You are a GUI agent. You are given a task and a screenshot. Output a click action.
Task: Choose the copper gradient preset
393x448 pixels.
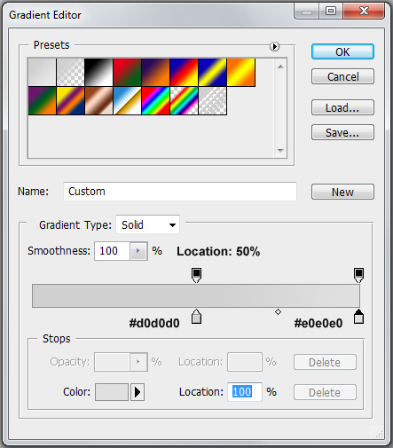[98, 100]
